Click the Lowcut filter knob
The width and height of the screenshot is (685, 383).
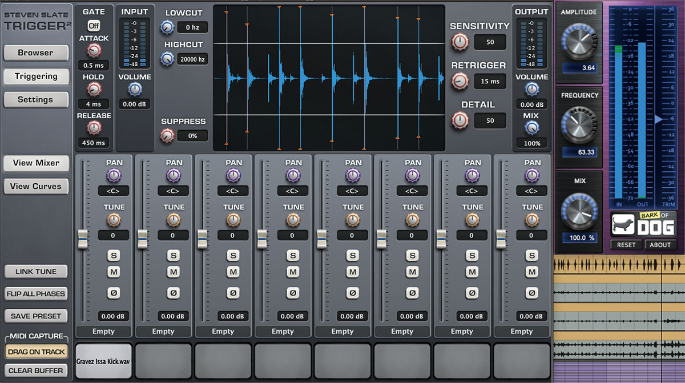click(167, 26)
